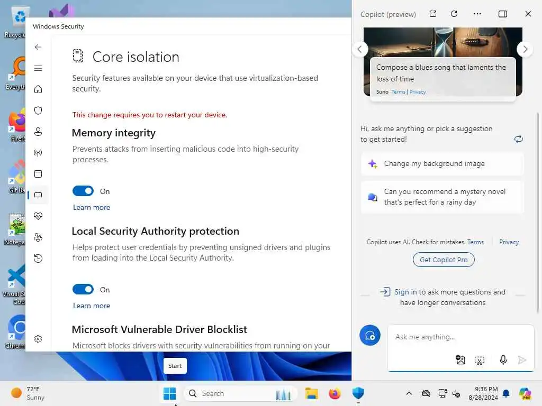The height and width of the screenshot is (406, 542).
Task: Open Copilot more options ellipsis
Action: coord(477,14)
